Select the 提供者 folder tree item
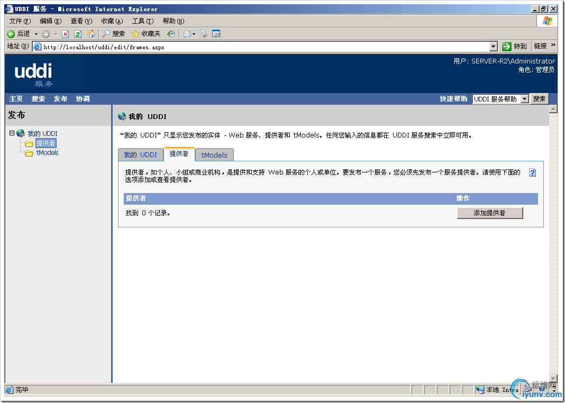 point(45,143)
